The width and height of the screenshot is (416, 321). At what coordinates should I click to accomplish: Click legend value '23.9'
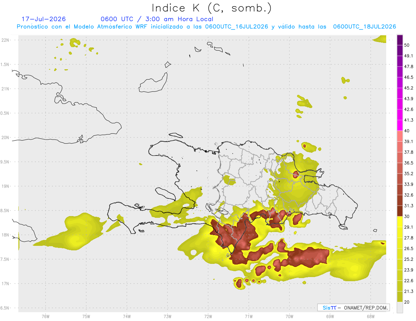(x=409, y=270)
